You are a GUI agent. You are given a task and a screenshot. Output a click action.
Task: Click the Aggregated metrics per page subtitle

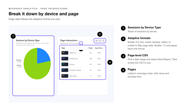(x=69, y=43)
